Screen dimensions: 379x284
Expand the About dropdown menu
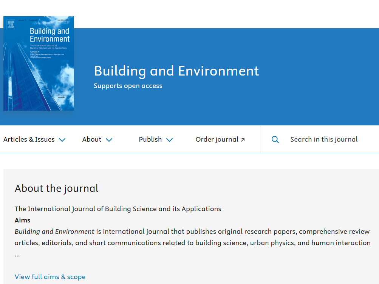tap(97, 140)
